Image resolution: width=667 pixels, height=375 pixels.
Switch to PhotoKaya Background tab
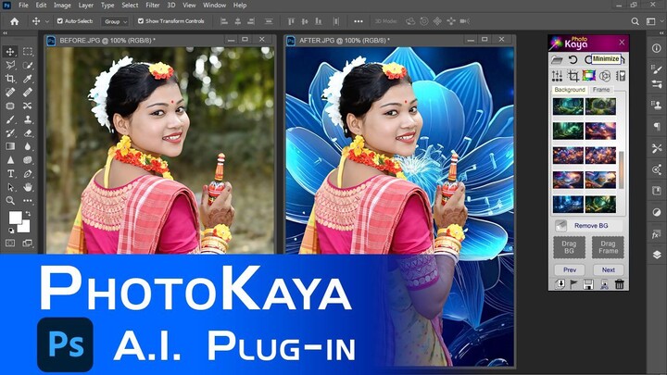tap(570, 90)
